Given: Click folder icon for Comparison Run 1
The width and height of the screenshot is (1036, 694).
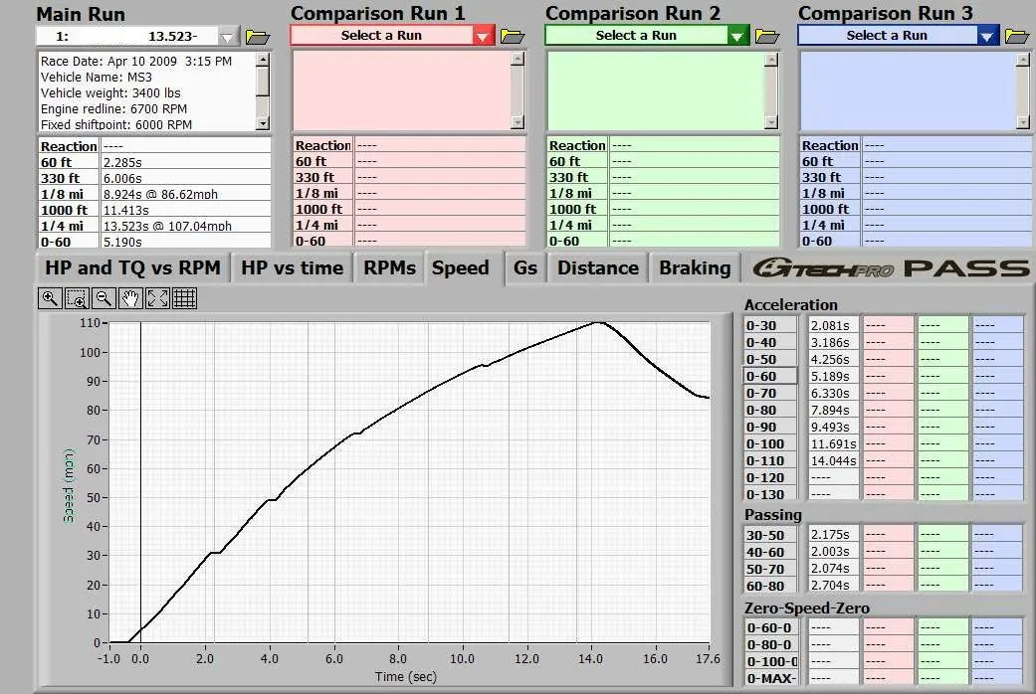Looking at the screenshot, I should coord(513,37).
